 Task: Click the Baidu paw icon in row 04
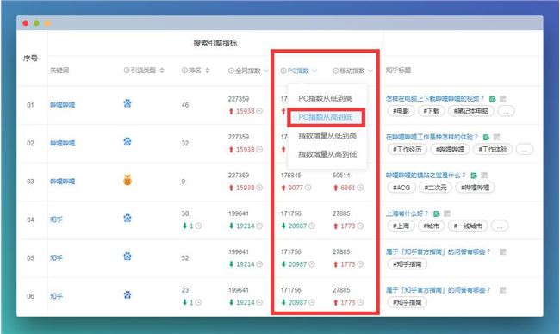[128, 218]
